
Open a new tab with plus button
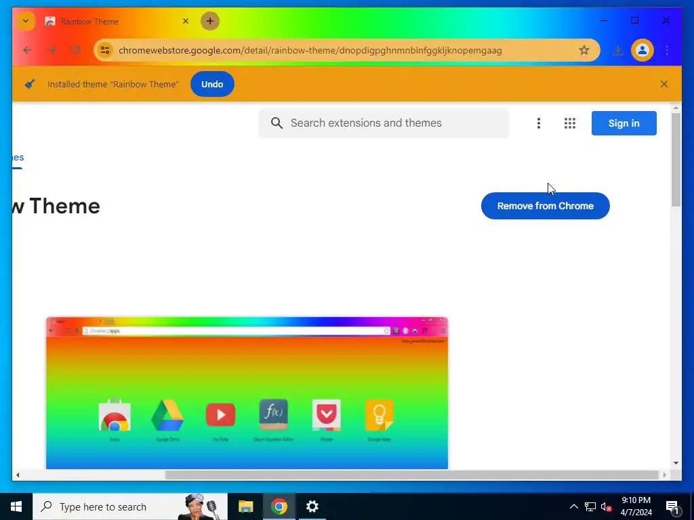[210, 21]
